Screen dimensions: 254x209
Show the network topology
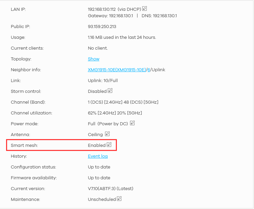click(94, 59)
